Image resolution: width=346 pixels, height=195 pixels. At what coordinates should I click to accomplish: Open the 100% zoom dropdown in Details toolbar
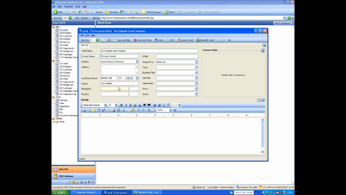point(170,110)
